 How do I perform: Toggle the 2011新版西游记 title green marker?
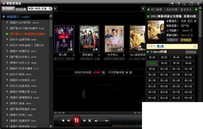[148, 16]
